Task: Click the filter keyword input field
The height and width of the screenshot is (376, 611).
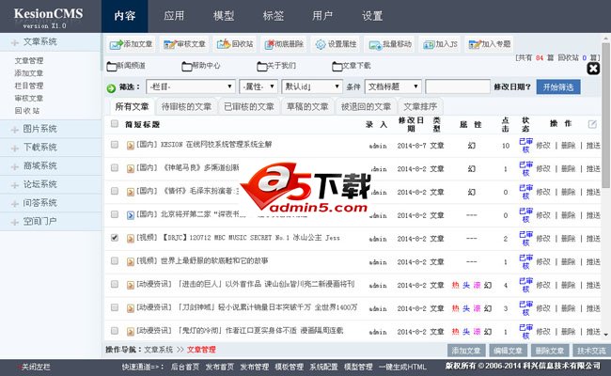Action: (458, 86)
